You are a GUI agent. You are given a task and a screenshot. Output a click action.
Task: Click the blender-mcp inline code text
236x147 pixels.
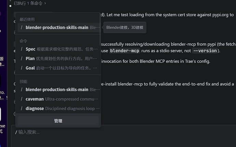point(124,51)
